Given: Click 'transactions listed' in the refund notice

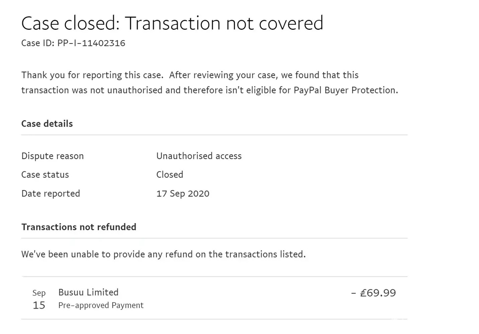Looking at the screenshot, I should pyautogui.click(x=265, y=254).
